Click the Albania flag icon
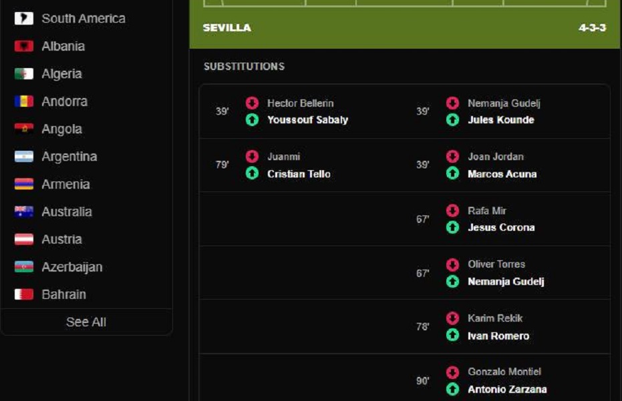 [x=24, y=46]
